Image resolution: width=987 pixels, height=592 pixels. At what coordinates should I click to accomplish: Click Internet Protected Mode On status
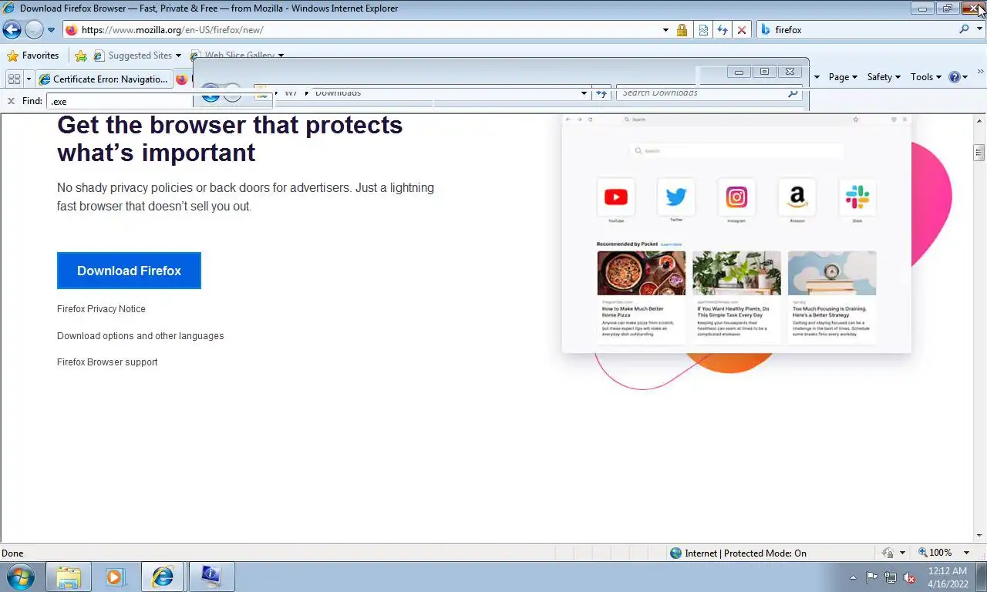(738, 553)
